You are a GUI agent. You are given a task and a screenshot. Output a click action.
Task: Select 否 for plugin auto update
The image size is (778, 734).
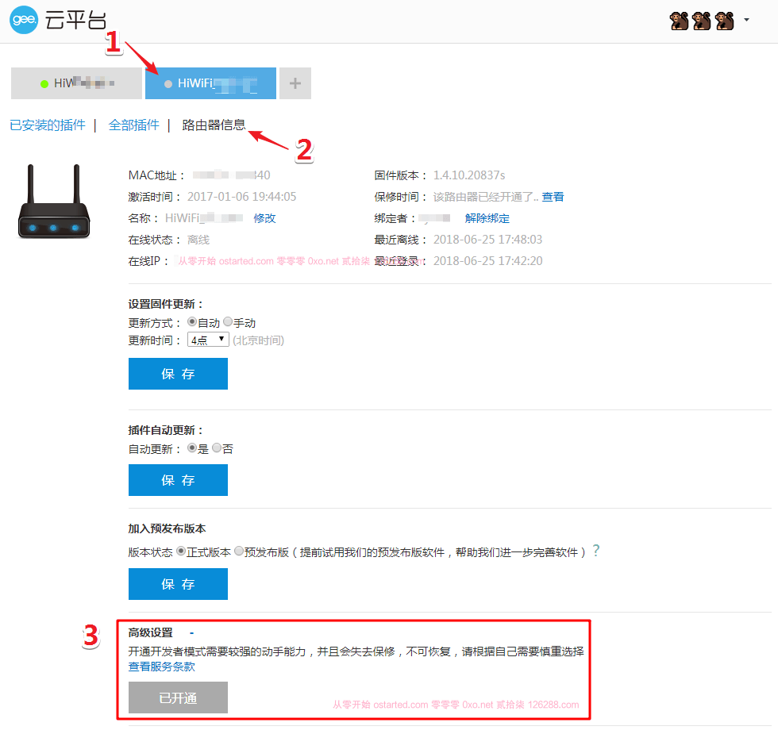[217, 448]
